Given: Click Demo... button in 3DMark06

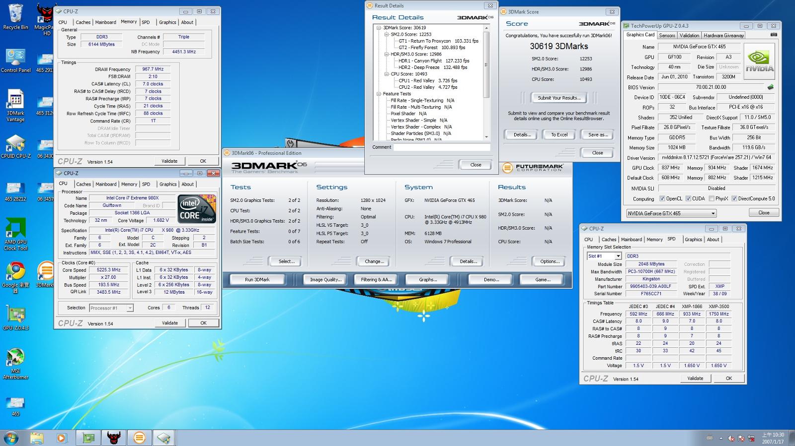Looking at the screenshot, I should 491,279.
